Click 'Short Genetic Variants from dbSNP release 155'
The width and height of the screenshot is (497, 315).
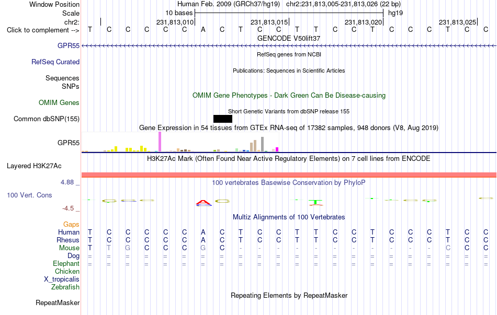(x=289, y=111)
